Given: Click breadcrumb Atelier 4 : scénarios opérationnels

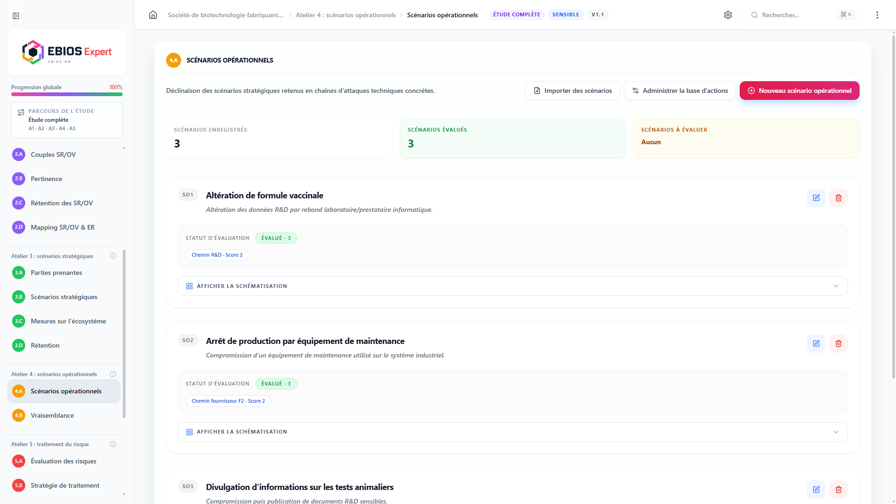Looking at the screenshot, I should click(x=346, y=15).
